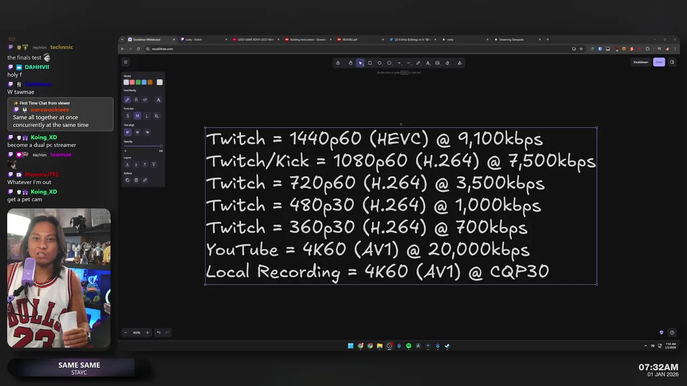Align text to the right
This screenshot has width=687, height=386.
[x=147, y=132]
